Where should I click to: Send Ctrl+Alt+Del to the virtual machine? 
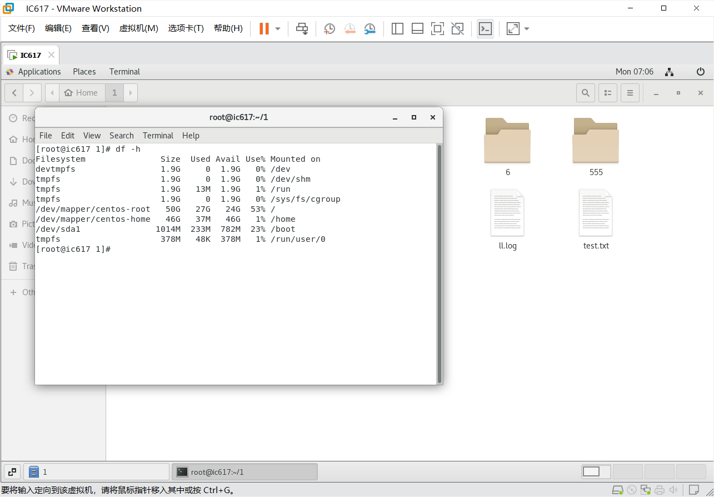tap(302, 29)
